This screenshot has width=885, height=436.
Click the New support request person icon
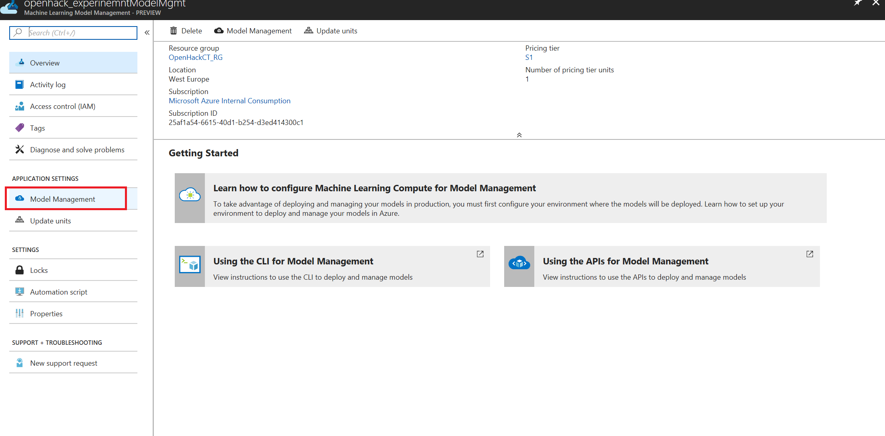click(x=19, y=363)
